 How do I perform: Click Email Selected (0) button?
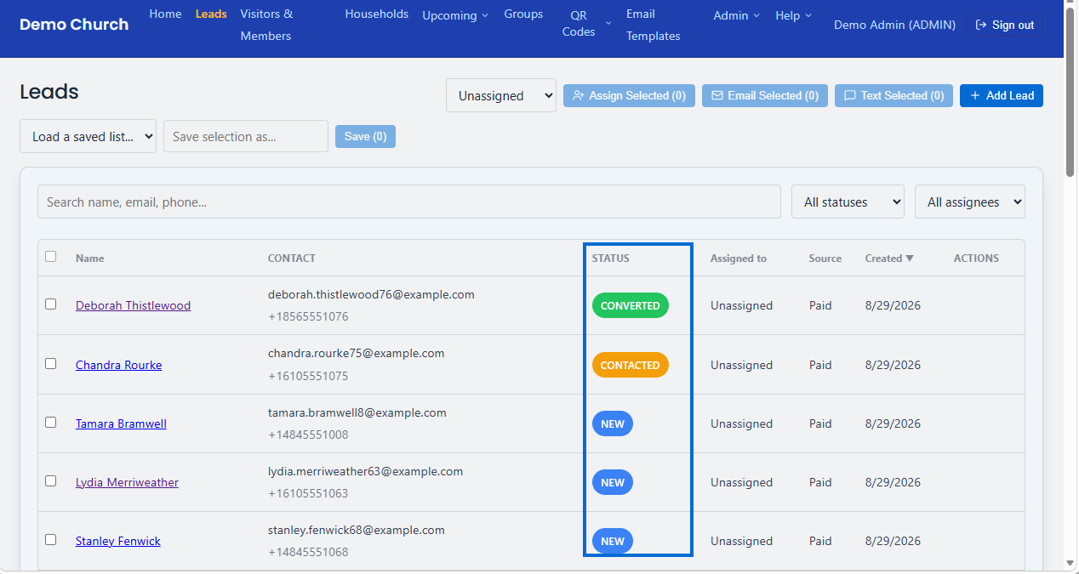tap(765, 95)
